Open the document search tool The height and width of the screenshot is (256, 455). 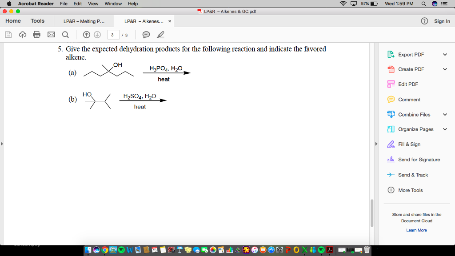pyautogui.click(x=65, y=34)
